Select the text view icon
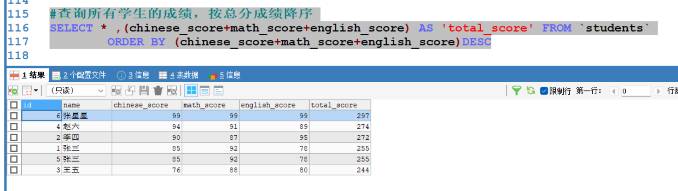Viewport: 678px width, 191px height. coord(218,91)
